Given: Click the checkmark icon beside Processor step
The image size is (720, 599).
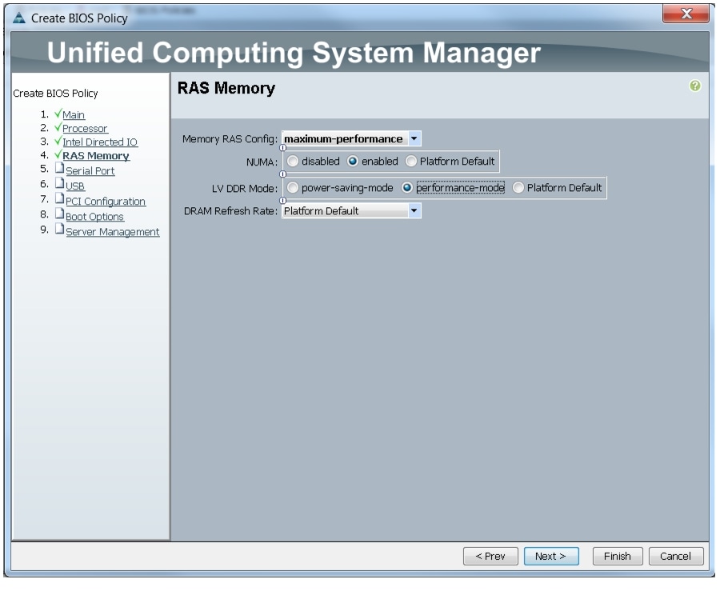Looking at the screenshot, I should click(58, 126).
